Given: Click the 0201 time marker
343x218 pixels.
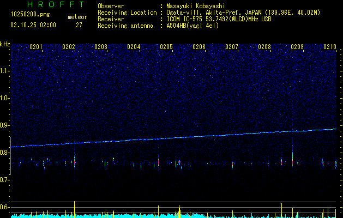Looking at the screenshot, I should click(x=36, y=47).
